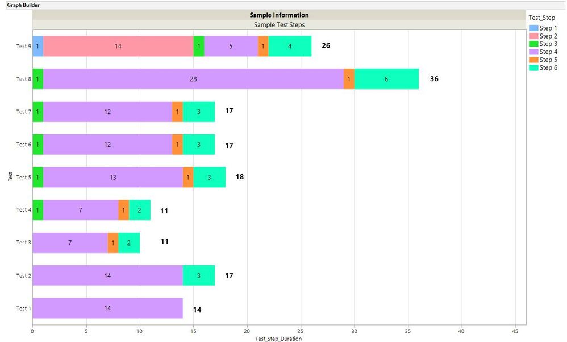Select the Test_Step legend title
Image resolution: width=567 pixels, height=342 pixels.
[x=541, y=18]
